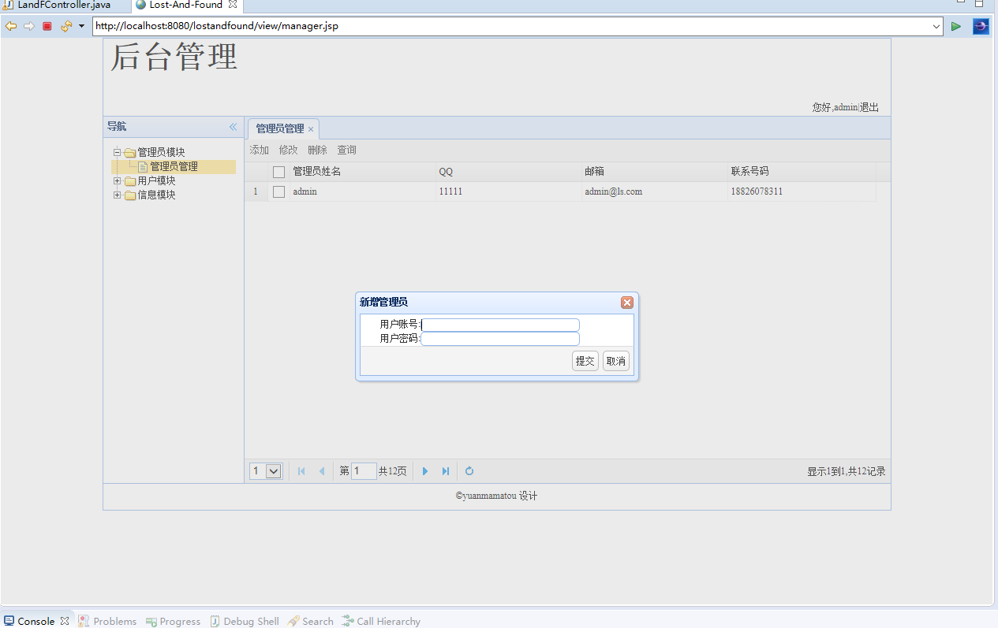Launch the app with the green run icon
Screen dimensions: 998x628
point(955,25)
